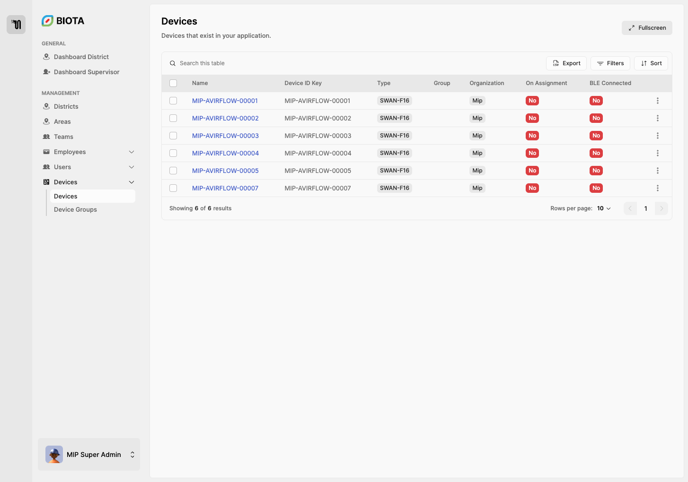The height and width of the screenshot is (482, 688).
Task: Open kebab menu for MIP-AVIRFLOW-00007
Action: (657, 188)
